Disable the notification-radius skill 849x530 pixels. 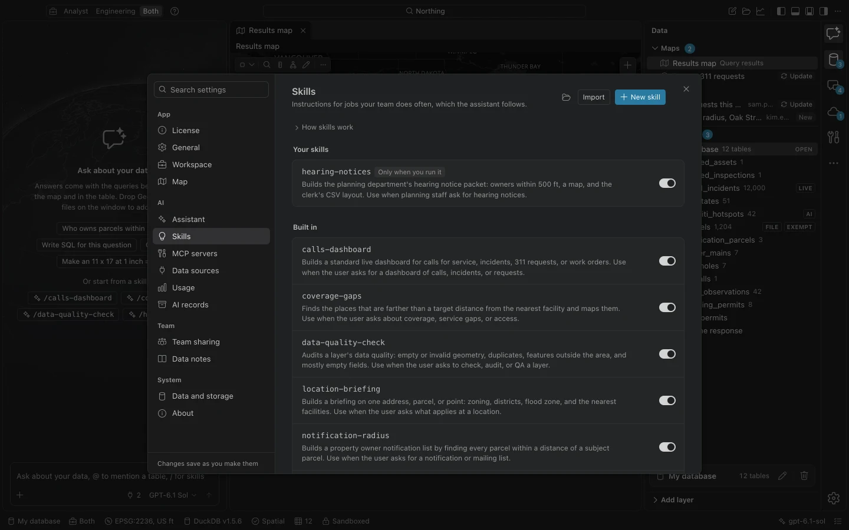pos(667,447)
